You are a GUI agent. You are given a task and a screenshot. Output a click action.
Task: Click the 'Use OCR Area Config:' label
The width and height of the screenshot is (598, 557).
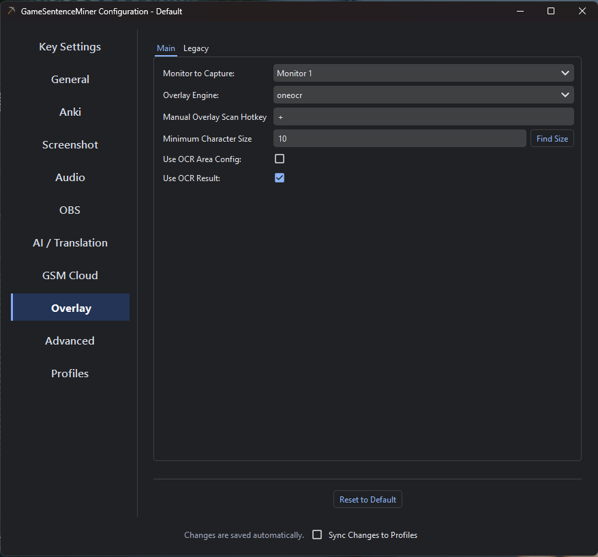pos(202,159)
